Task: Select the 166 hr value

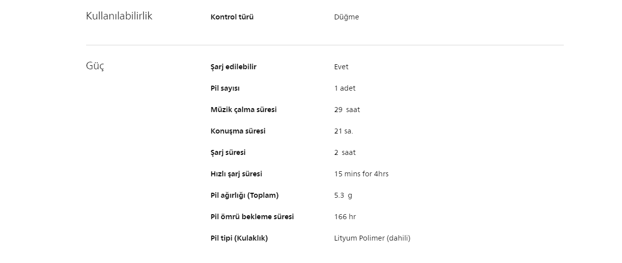Action: point(345,217)
